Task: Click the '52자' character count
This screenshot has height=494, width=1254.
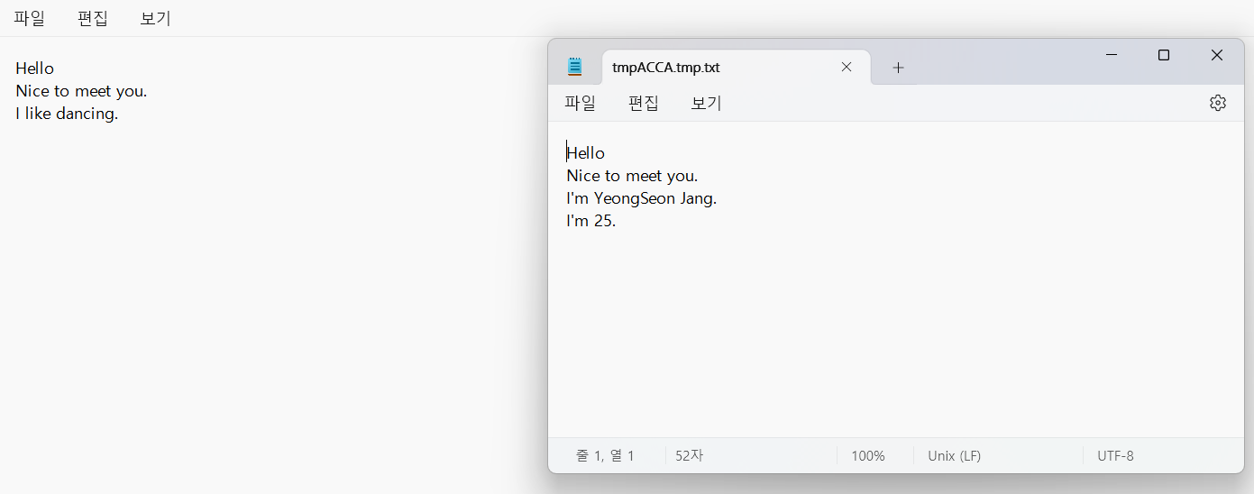Action: point(690,456)
